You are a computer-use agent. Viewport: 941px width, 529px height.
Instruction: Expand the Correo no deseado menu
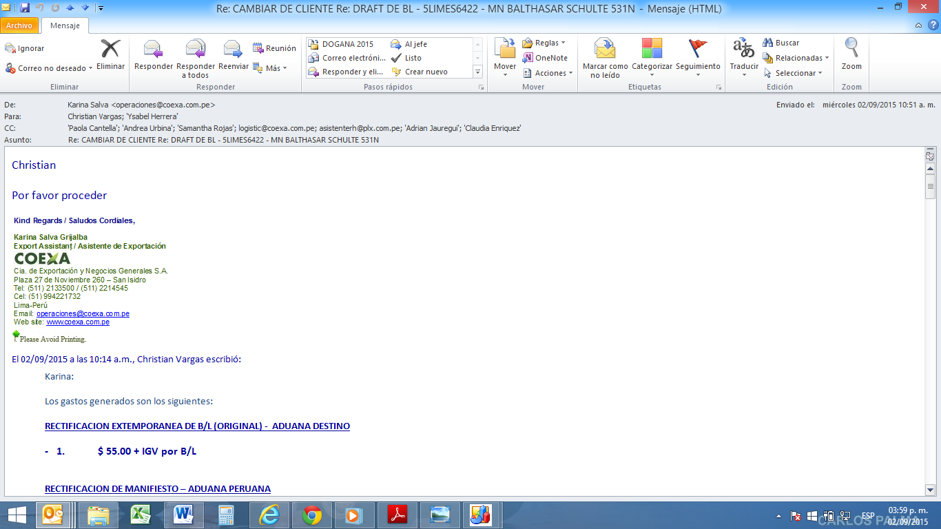point(50,68)
